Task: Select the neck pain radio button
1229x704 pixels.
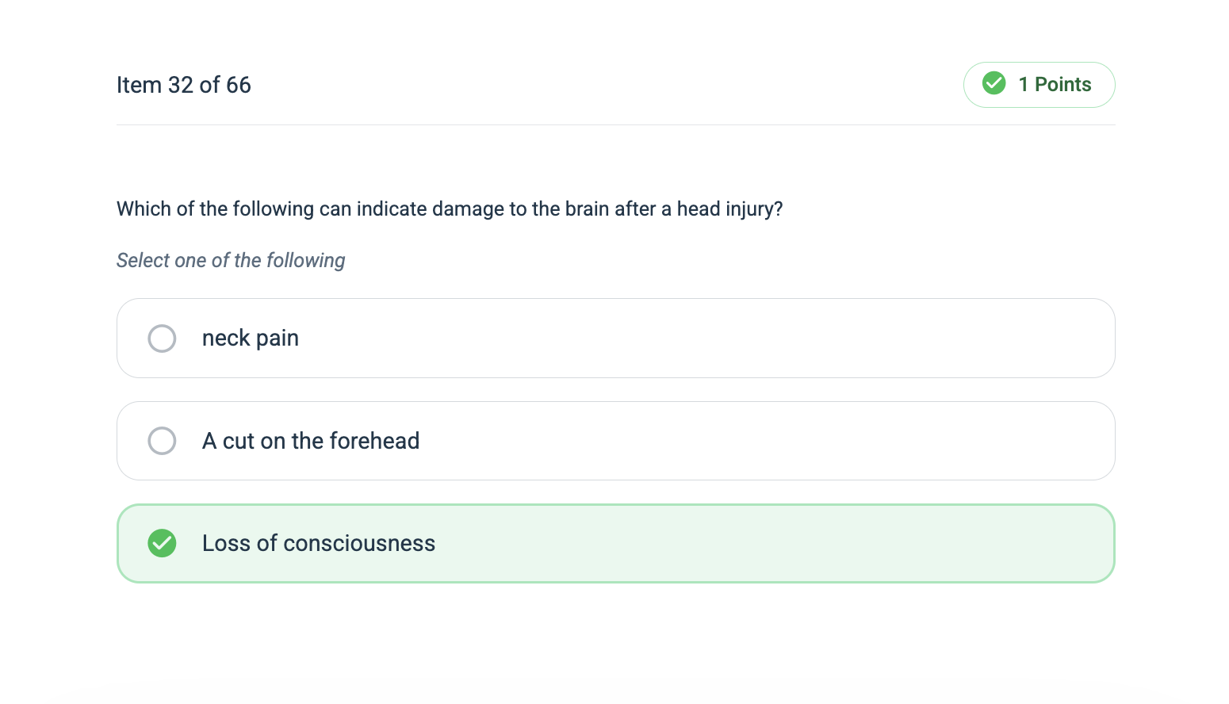Action: click(162, 339)
